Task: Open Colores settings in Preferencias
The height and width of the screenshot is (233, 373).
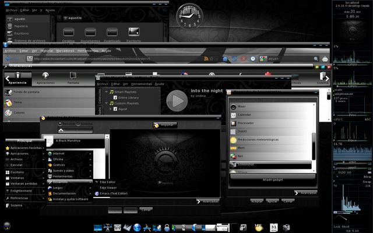Action: pos(49,112)
